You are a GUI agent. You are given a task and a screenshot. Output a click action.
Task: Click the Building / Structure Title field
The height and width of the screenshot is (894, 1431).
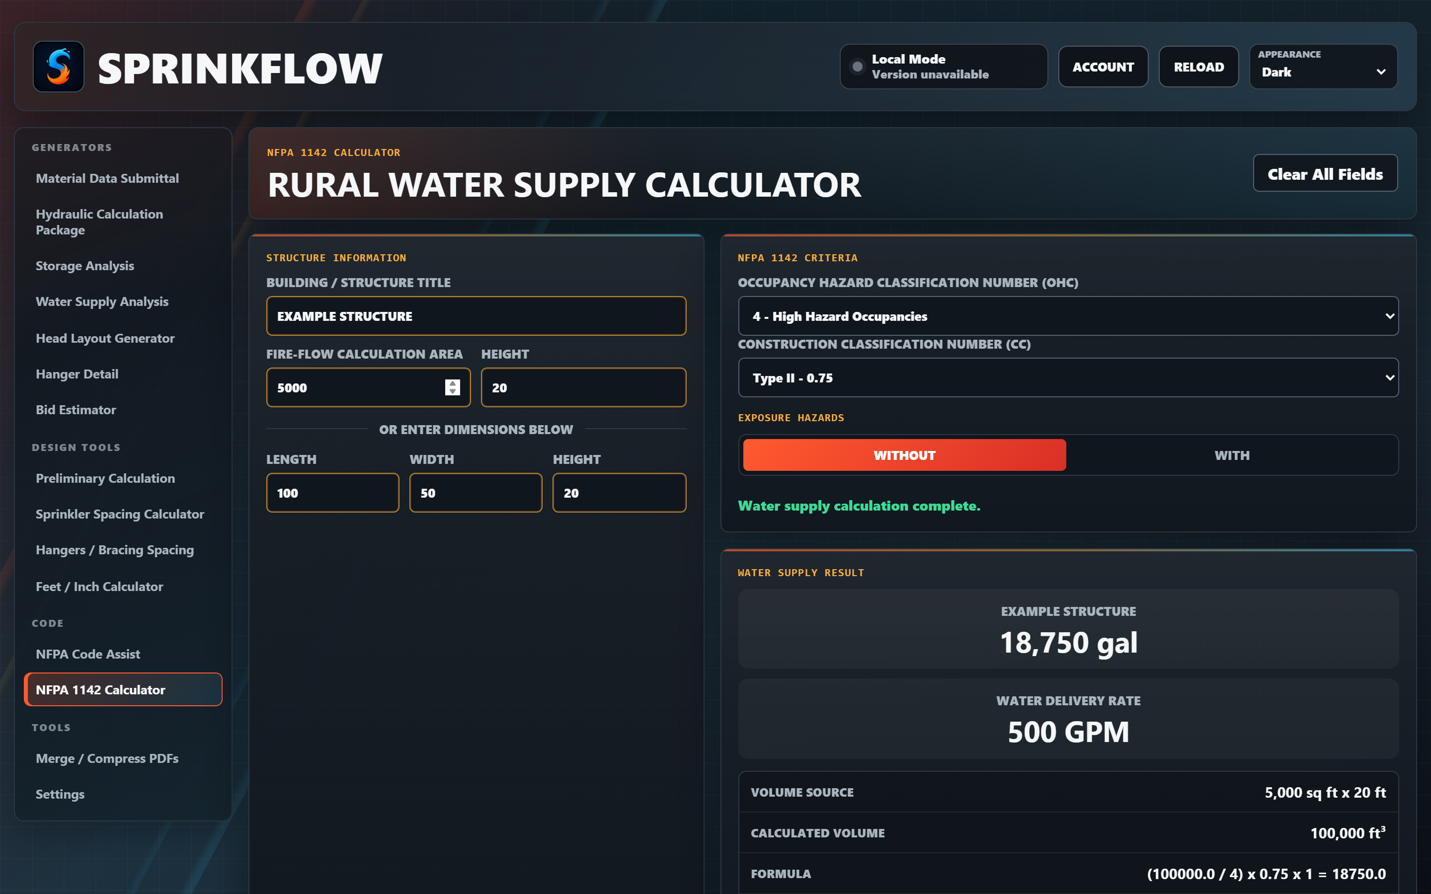click(x=476, y=316)
